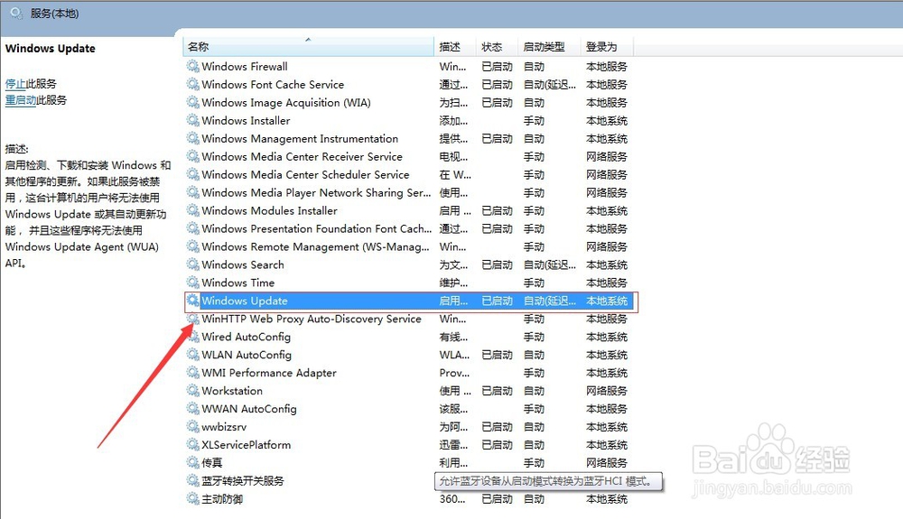The width and height of the screenshot is (903, 519).
Task: Click the Windows Management Instrumentation service icon
Action: [192, 138]
